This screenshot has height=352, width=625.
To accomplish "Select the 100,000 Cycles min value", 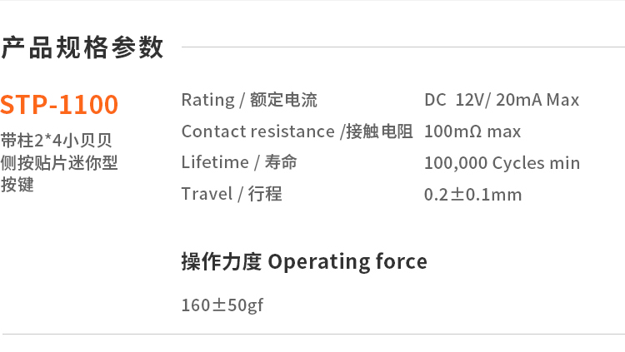I will click(502, 163).
